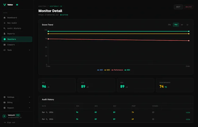Open New Audit menu item
The width and height of the screenshot is (198, 127).
17,23
